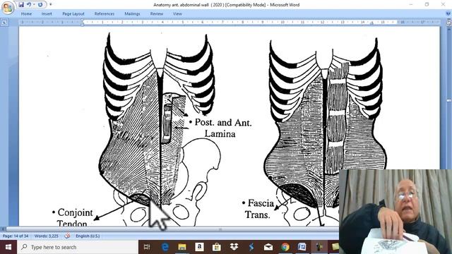Open the dark recorder app taskbar icon
This screenshot has width=452, height=254.
pyautogui.click(x=319, y=247)
